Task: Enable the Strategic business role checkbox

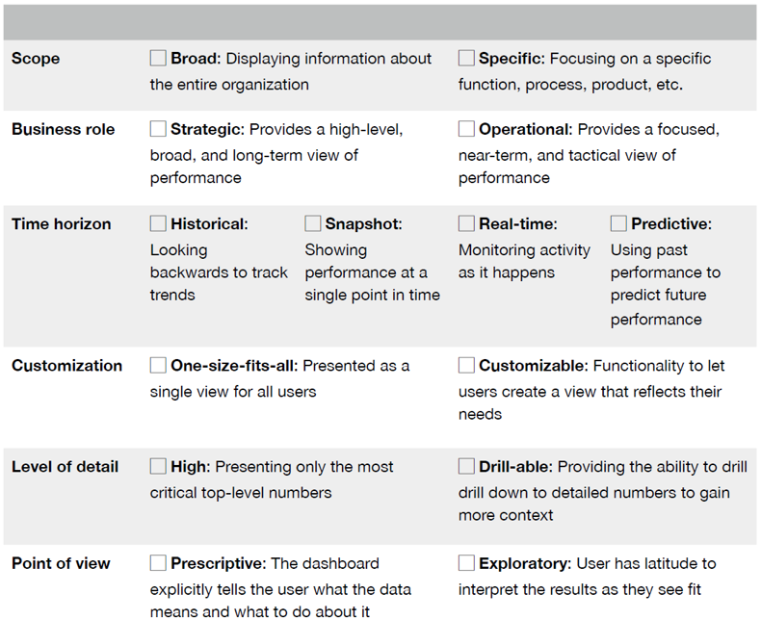Action: click(x=158, y=129)
